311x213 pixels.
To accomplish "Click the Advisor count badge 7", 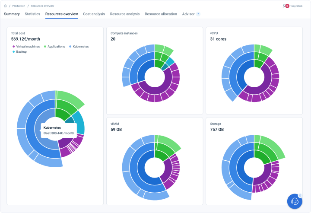I will coord(198,14).
